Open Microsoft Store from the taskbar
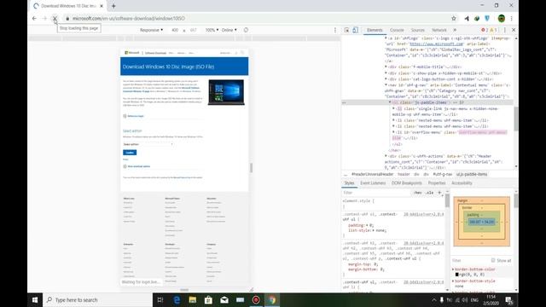 click(208, 299)
